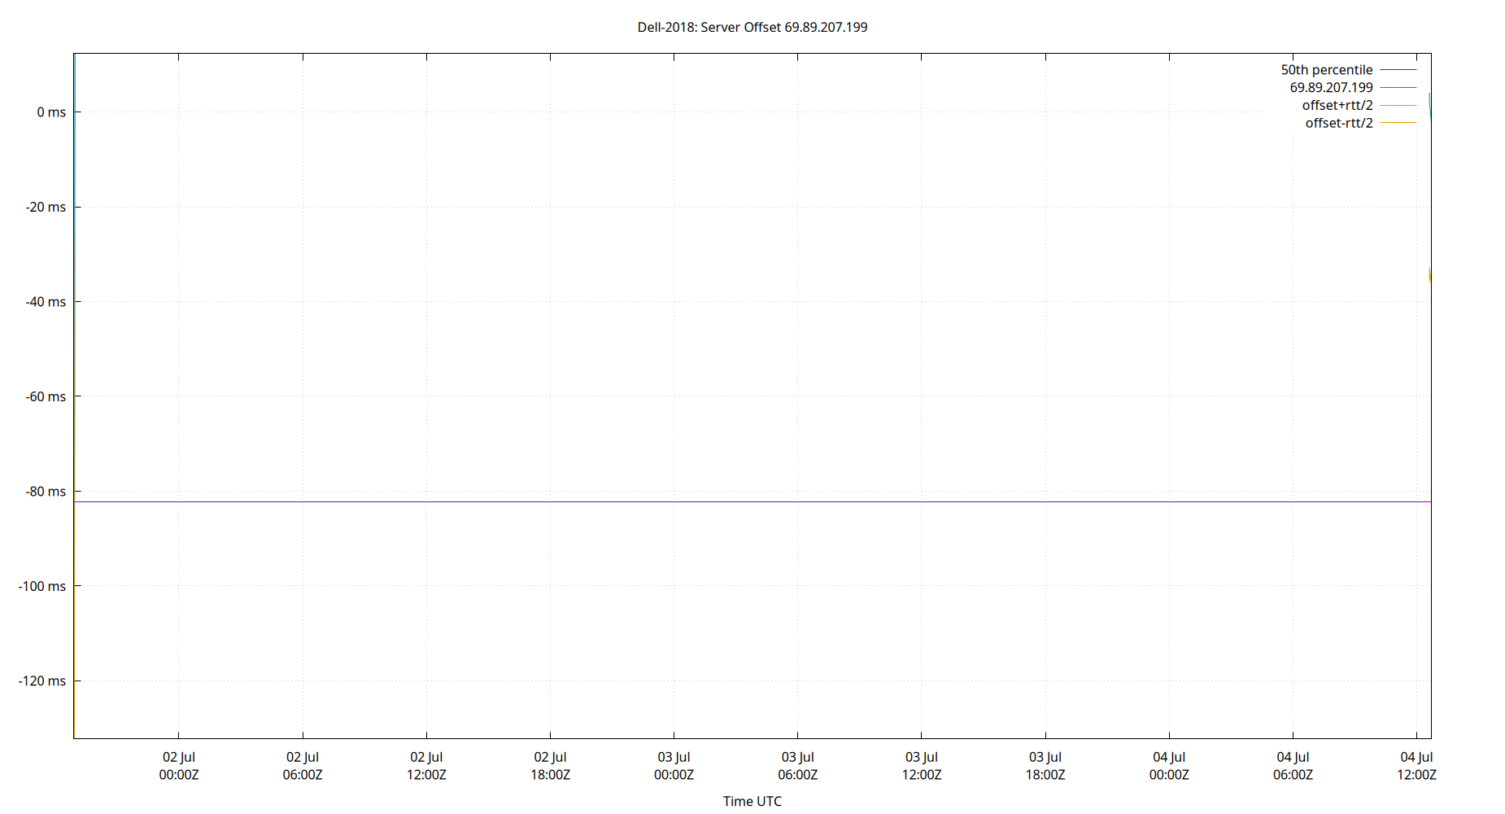Click the '-80 ms' y-axis label
The image size is (1505, 814).
point(46,492)
